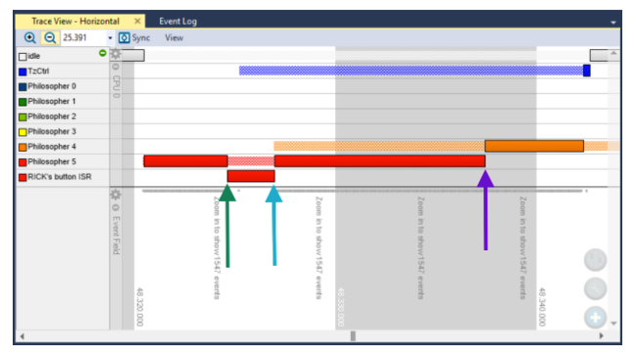Select the Philosopher 0 label

tap(52, 86)
